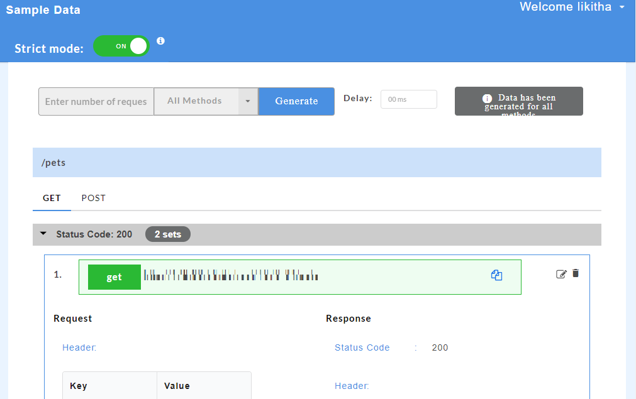636x399 pixels.
Task: Turn off Strict mode
Action: pyautogui.click(x=121, y=46)
